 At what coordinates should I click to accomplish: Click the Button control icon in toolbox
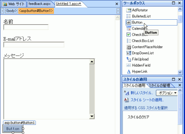[x=128, y=22]
